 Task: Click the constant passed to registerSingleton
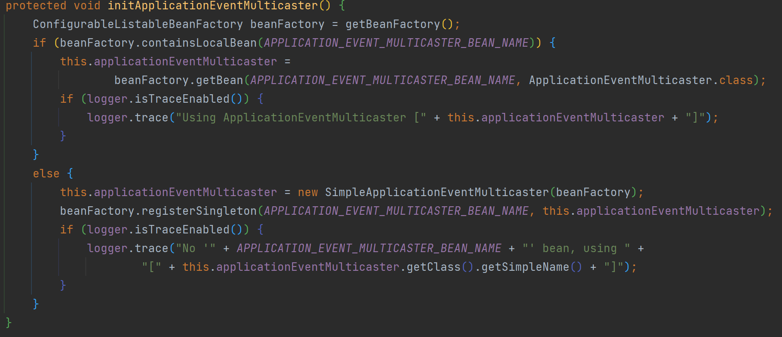(x=396, y=211)
